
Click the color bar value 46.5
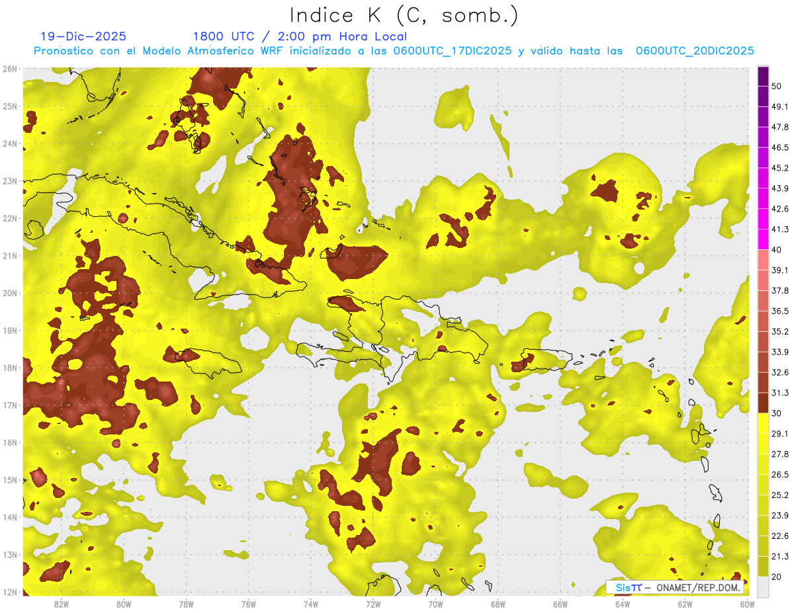[x=779, y=147]
